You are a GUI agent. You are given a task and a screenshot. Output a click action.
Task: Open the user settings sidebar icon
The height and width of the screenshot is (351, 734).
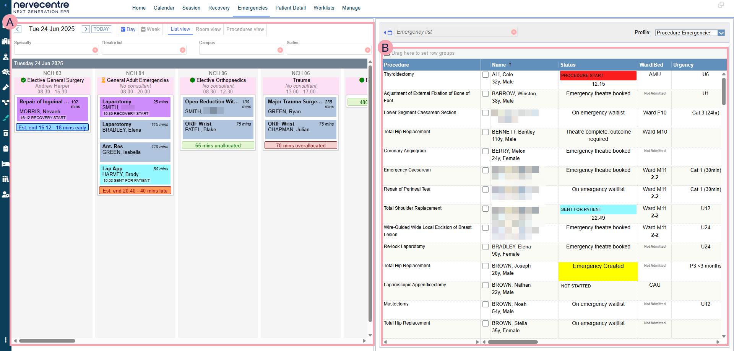coord(5,194)
